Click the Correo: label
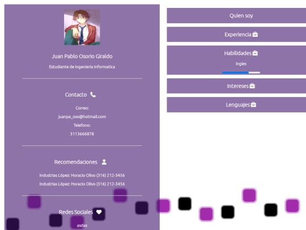 point(82,108)
